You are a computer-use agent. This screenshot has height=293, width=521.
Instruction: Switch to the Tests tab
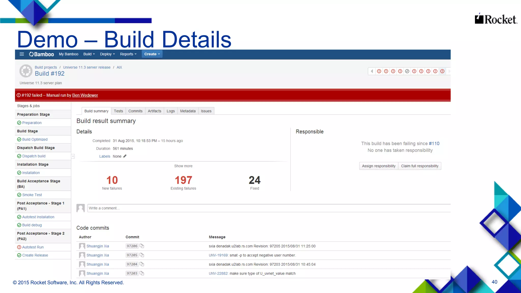[118, 111]
